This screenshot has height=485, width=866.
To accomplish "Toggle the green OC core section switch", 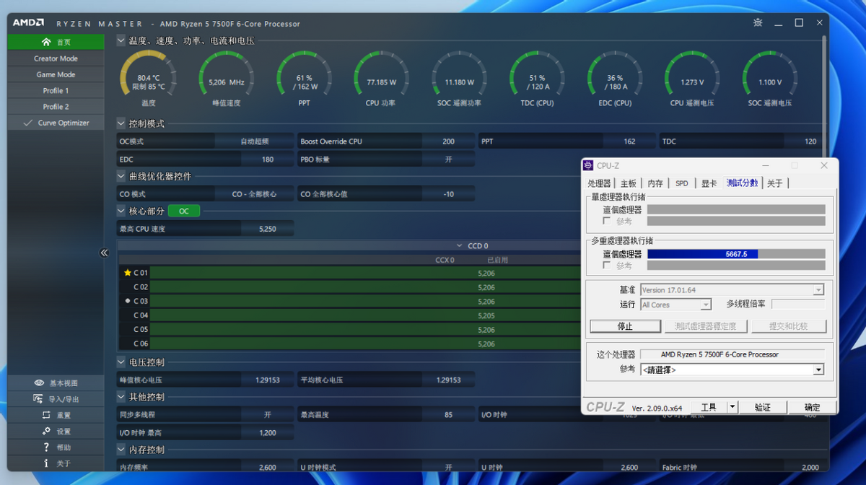I will (184, 211).
